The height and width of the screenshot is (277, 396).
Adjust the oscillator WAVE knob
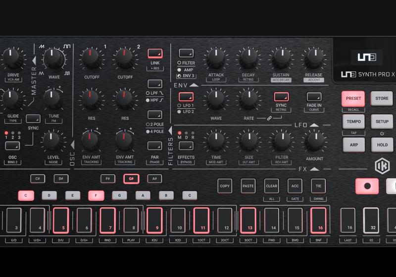[52, 58]
